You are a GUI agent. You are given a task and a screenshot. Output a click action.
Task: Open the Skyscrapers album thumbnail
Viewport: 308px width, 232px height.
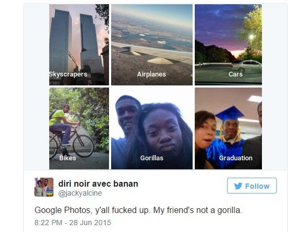point(79,45)
